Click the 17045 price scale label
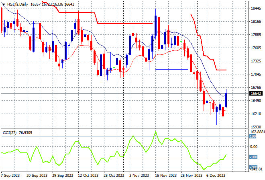The image size is (265, 180). [256, 74]
